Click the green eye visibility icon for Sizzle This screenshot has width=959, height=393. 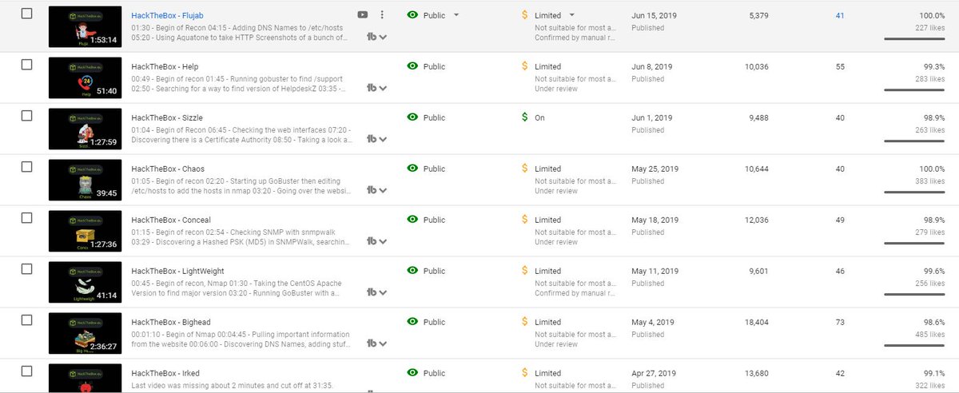pyautogui.click(x=412, y=117)
